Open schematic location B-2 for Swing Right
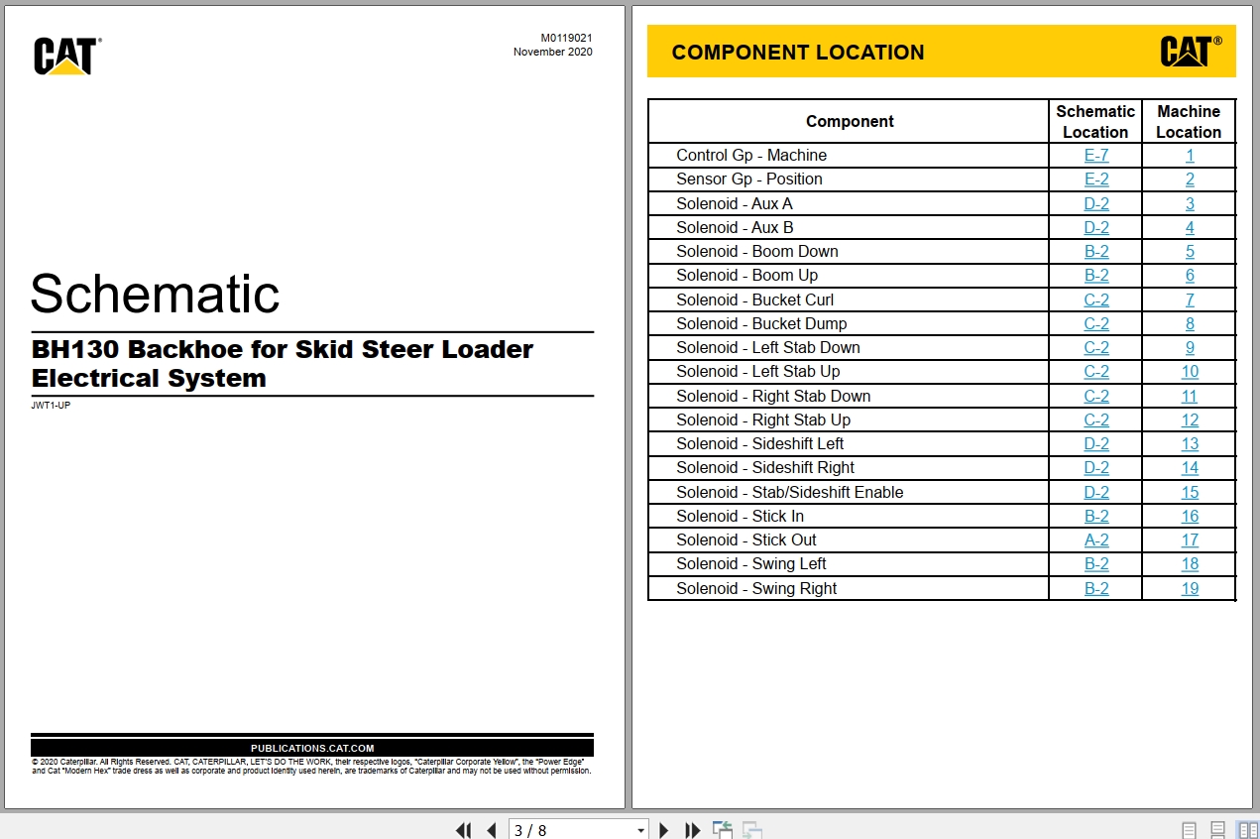 point(1096,588)
